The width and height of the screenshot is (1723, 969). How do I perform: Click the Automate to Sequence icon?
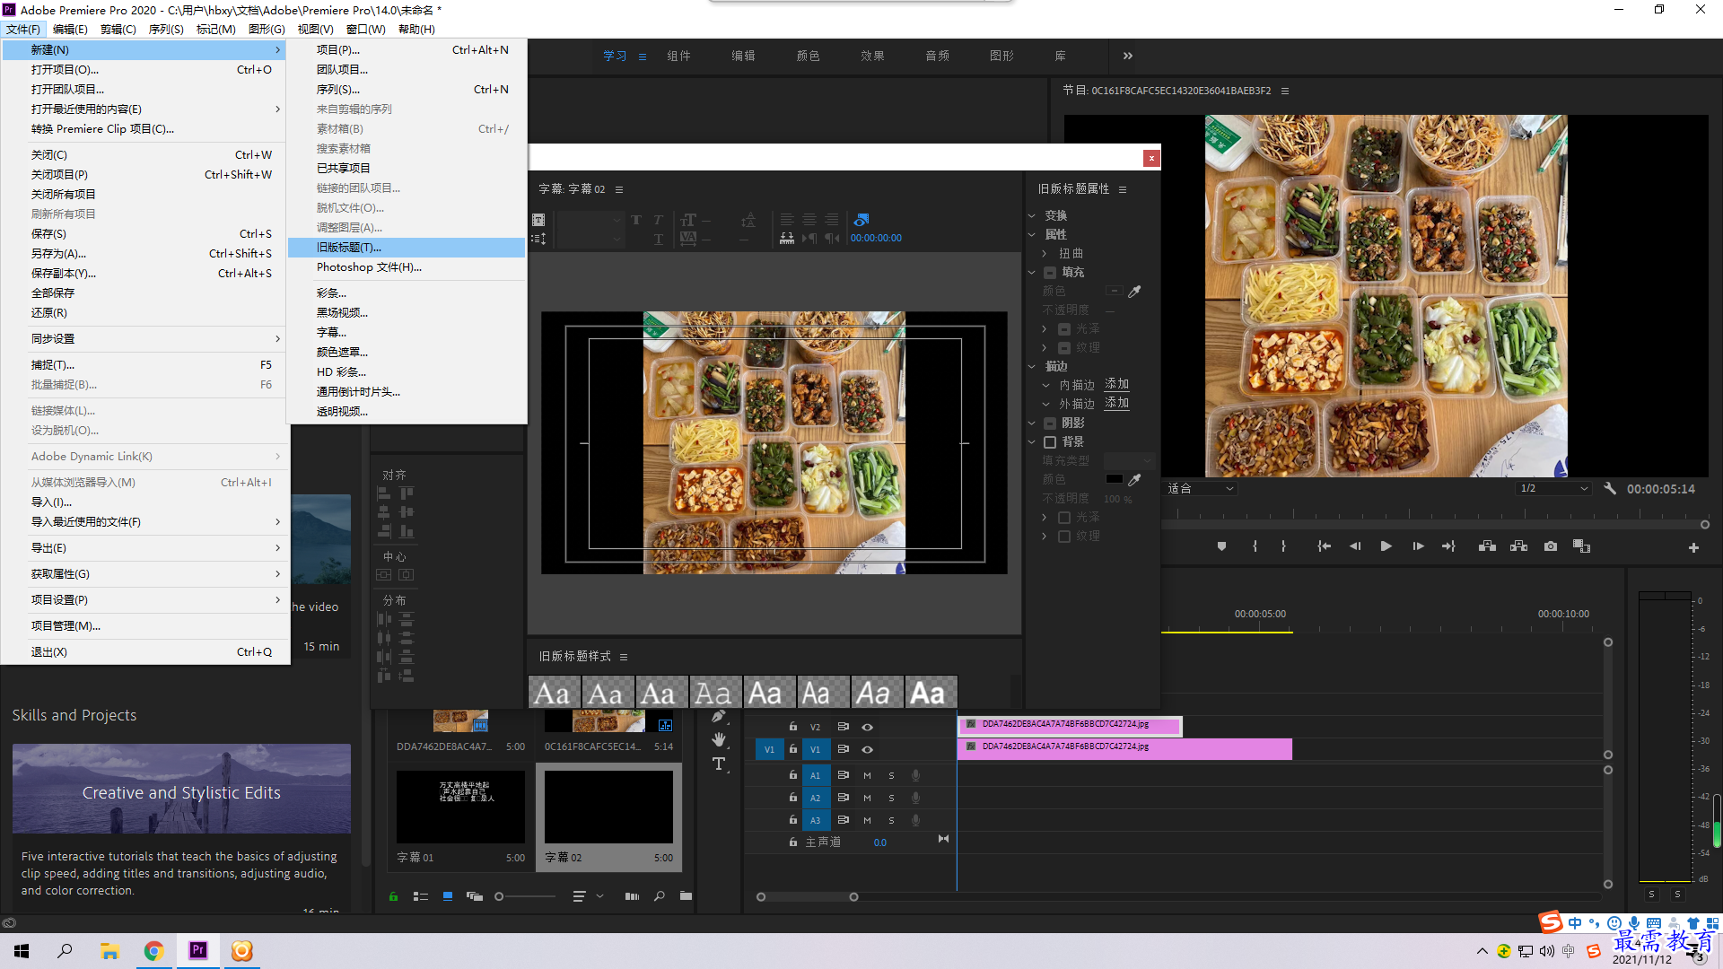(x=632, y=896)
